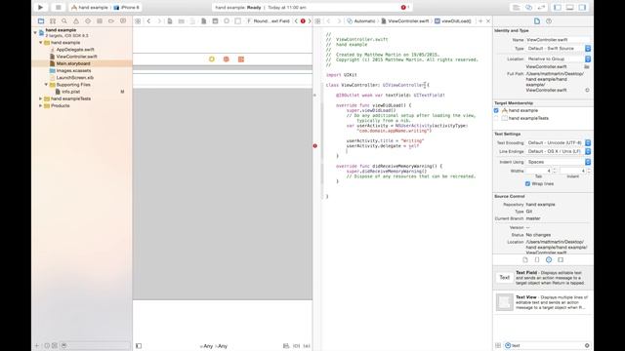This screenshot has width=625, height=351.
Task: Select AppDelegate.swift in navigator
Action: (x=75, y=50)
